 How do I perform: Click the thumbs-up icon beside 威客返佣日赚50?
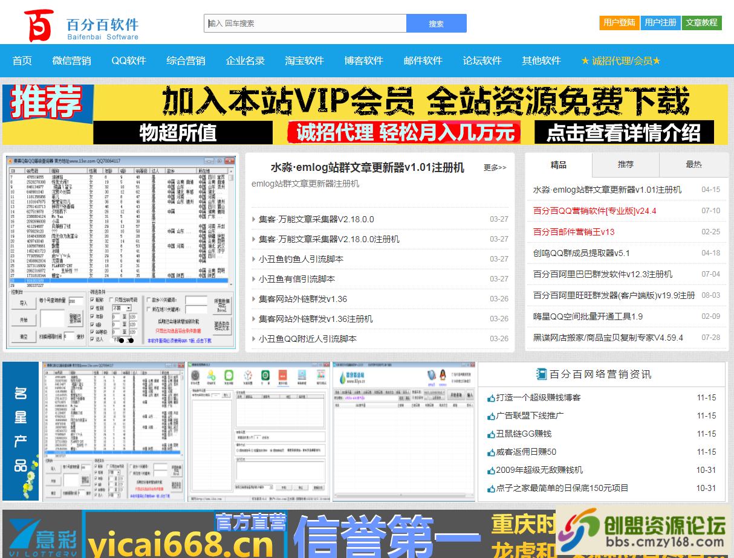coord(491,452)
